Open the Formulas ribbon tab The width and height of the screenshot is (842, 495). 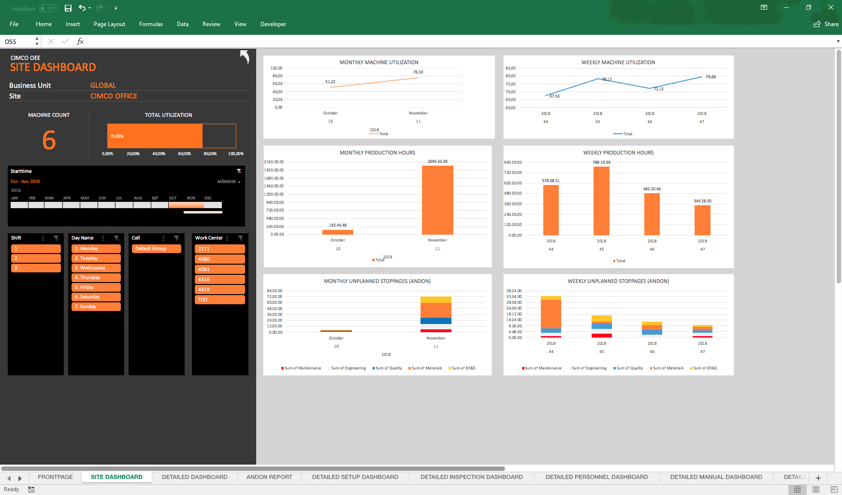click(x=151, y=24)
